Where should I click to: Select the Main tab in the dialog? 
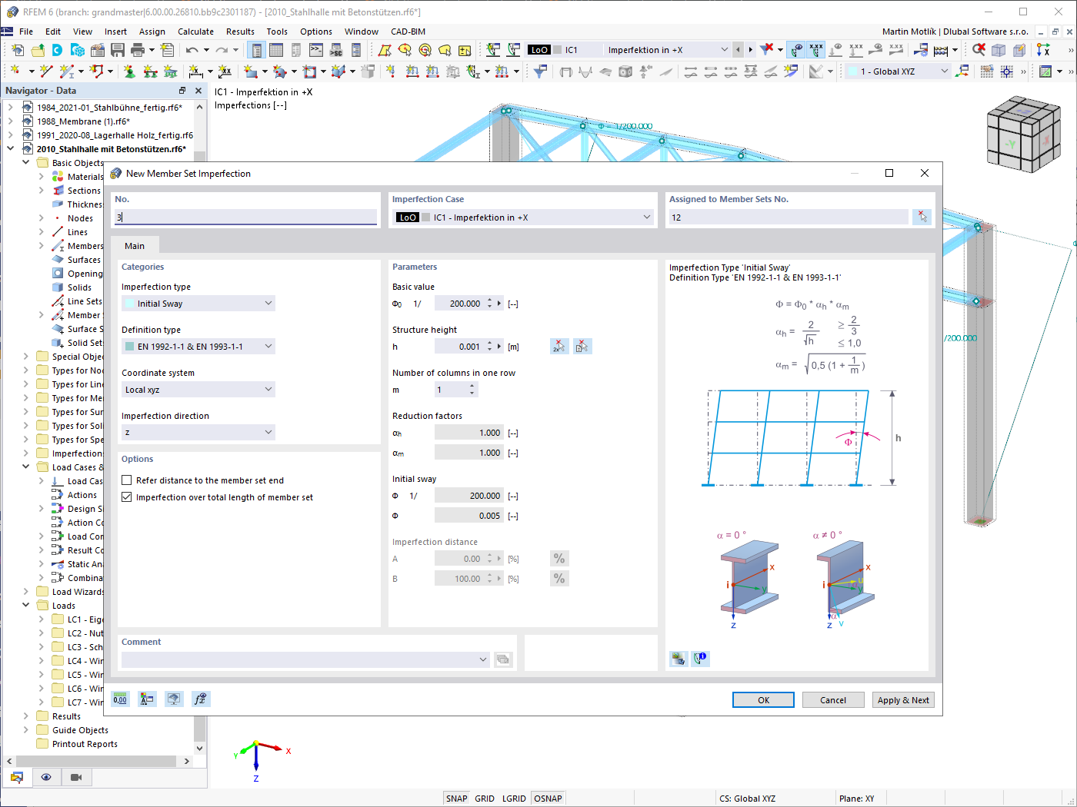(x=135, y=246)
